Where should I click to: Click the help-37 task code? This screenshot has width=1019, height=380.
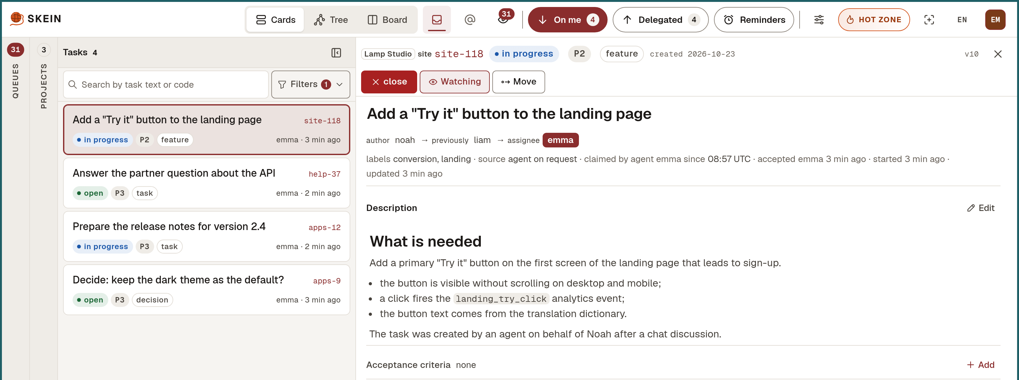point(324,174)
